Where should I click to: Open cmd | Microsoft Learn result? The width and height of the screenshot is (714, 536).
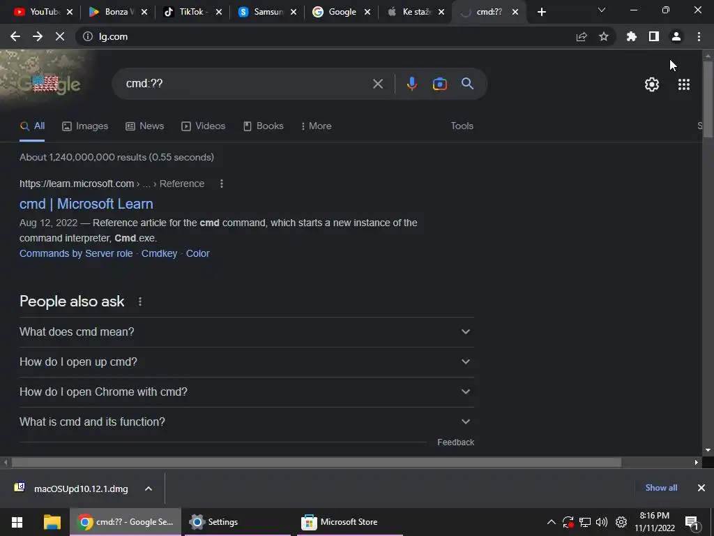(86, 204)
